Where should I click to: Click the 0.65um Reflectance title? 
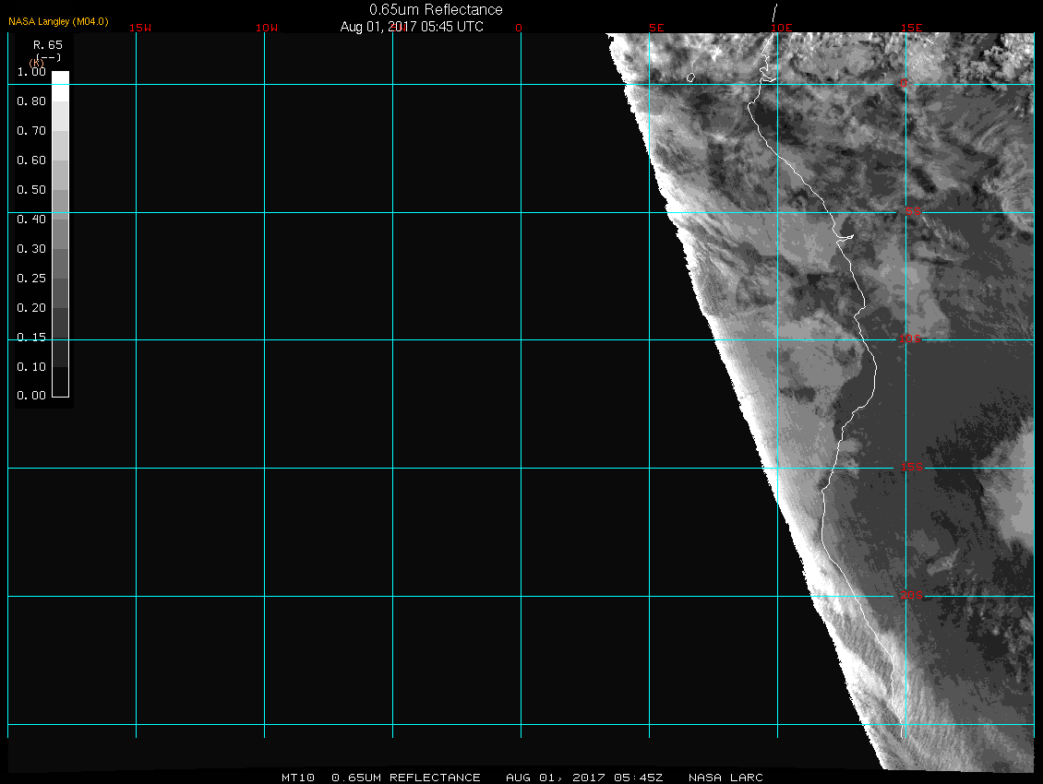[436, 9]
